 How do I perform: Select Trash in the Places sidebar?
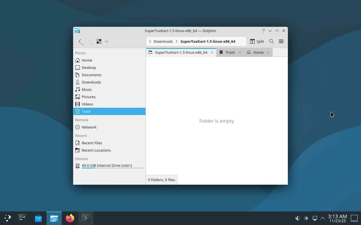pos(109,111)
